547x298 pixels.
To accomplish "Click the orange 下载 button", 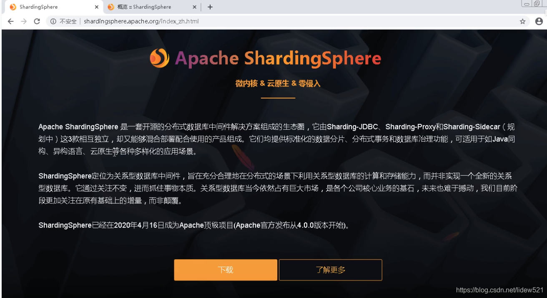I will click(x=226, y=270).
